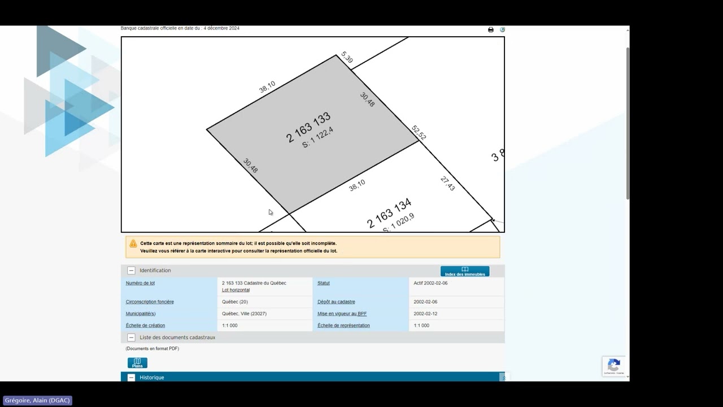Open the Municipalité(s) definition link
This screenshot has width=723, height=407.
pos(141,314)
